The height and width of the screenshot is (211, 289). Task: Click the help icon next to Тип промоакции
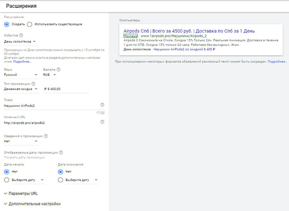33,84
